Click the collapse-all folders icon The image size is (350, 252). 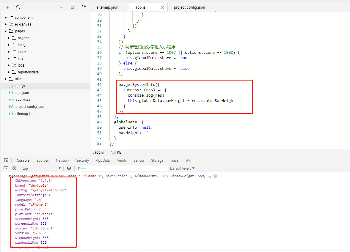pyautogui.click(x=73, y=7)
